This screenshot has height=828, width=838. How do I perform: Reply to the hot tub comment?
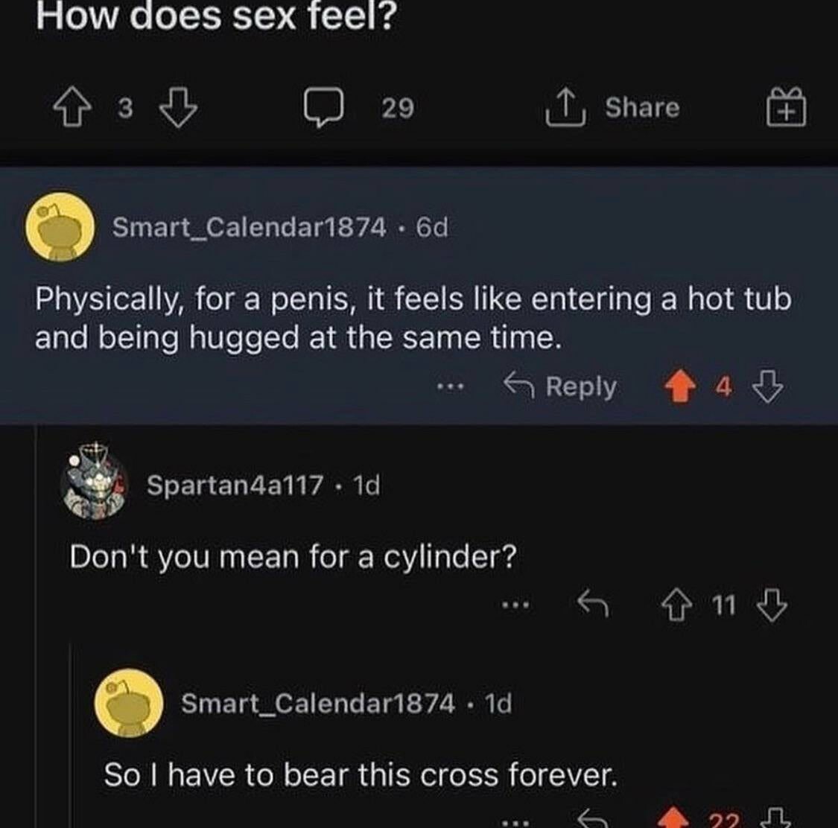click(x=561, y=387)
